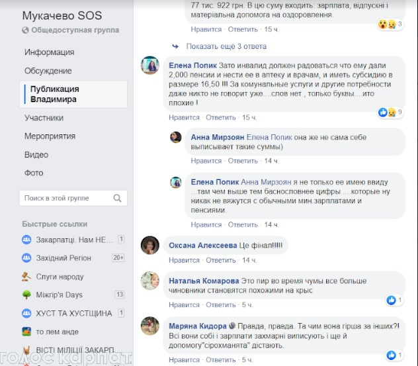Open the Информация section
The image size is (418, 366).
50,52
